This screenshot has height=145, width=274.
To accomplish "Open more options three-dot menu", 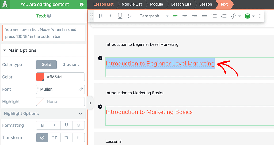I will [x=260, y=16].
